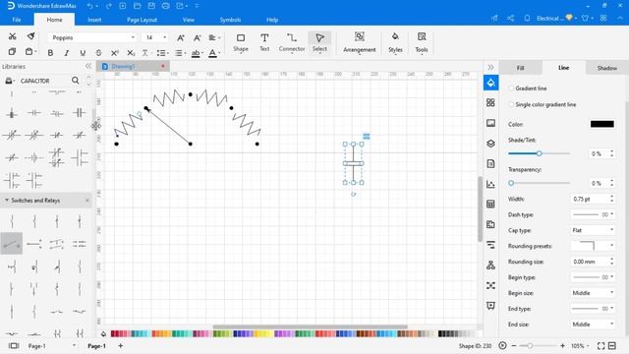The image size is (629, 354).
Task: Click the Format Painter icon
Action: (x=30, y=36)
